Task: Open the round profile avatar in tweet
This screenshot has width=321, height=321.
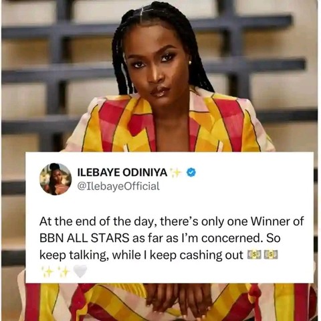Action: 56,179
